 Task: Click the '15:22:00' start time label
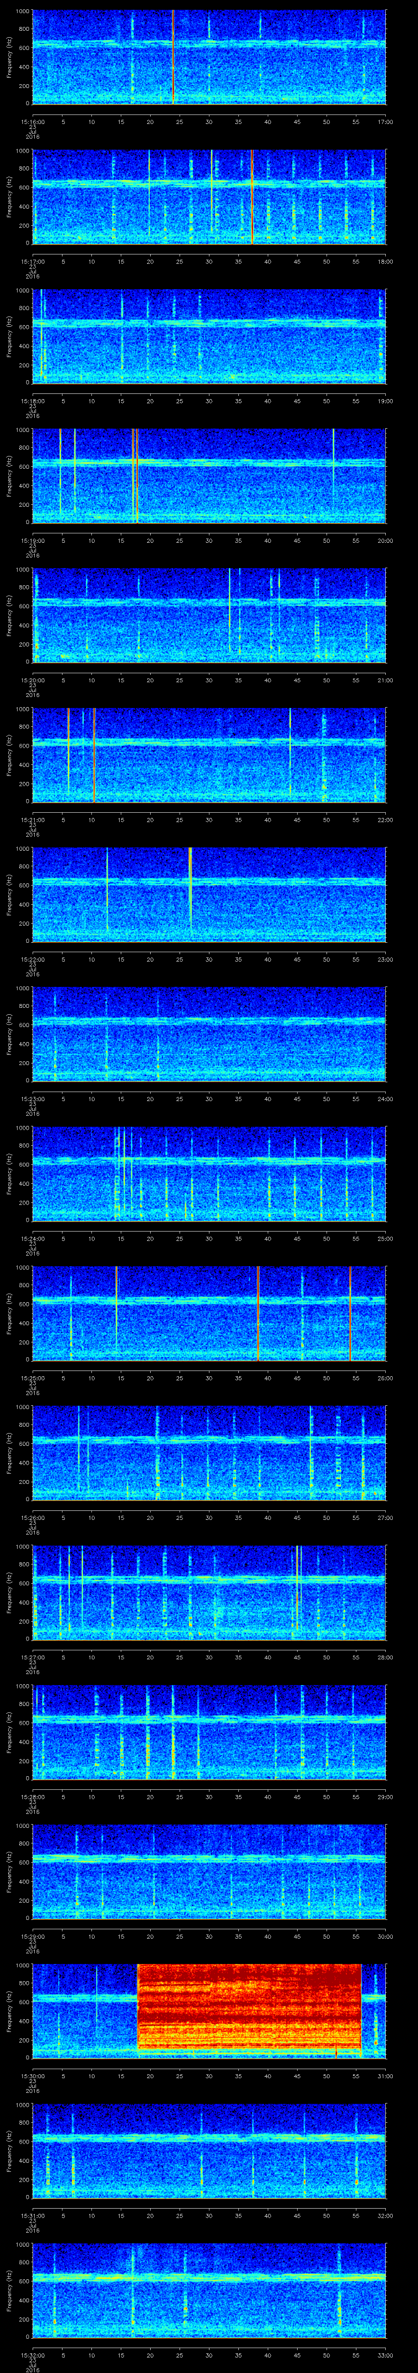coord(32,959)
